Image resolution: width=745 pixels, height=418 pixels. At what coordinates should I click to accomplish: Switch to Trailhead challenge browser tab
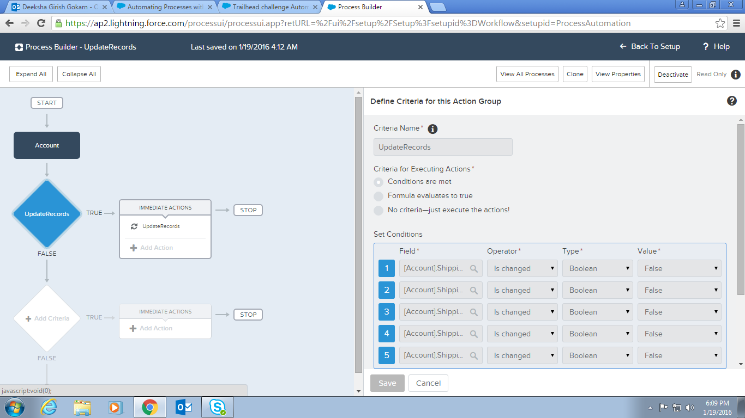269,8
